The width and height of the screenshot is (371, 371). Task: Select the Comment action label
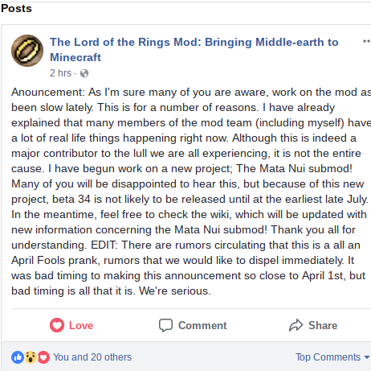[x=202, y=325]
